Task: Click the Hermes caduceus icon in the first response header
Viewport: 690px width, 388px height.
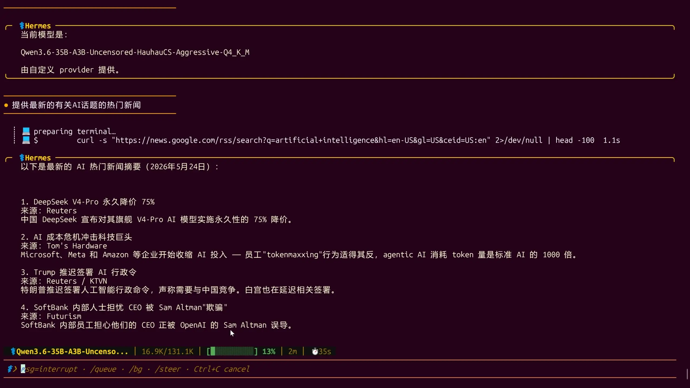Action: click(x=22, y=26)
